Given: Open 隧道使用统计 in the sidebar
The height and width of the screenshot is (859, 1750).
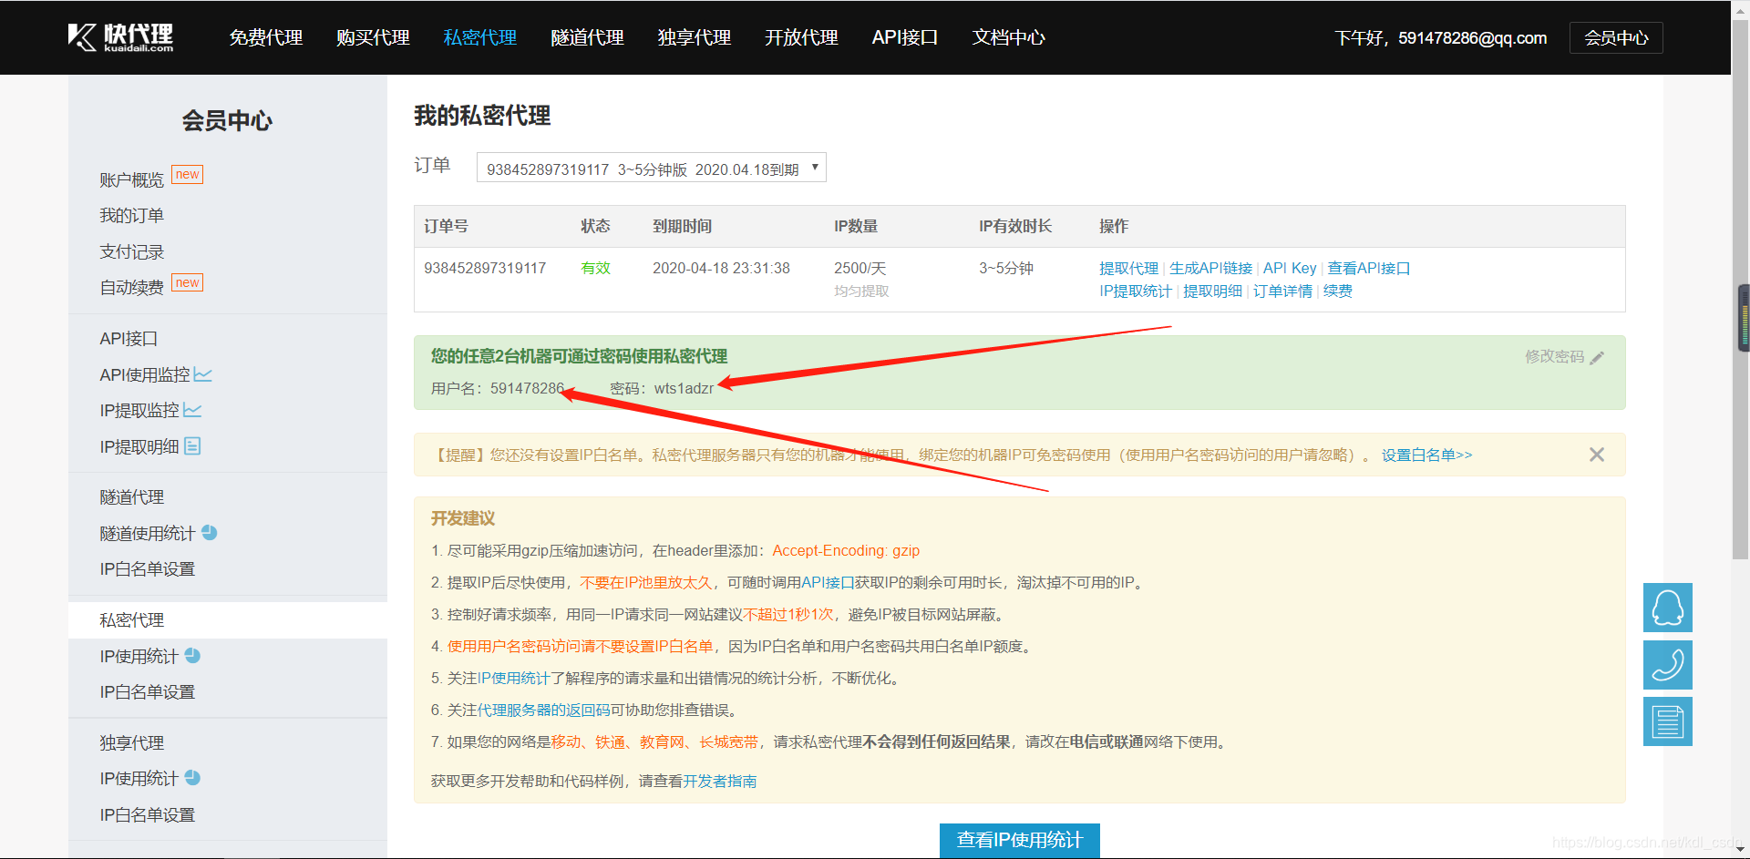Looking at the screenshot, I should pos(148,533).
